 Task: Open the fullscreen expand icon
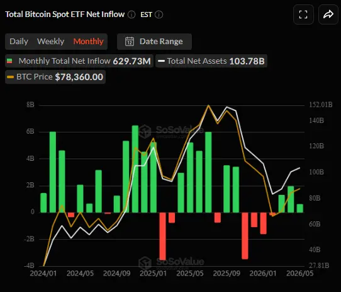pos(303,15)
